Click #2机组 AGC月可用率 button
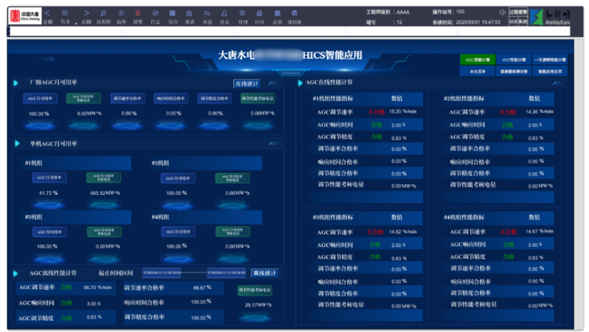The width and height of the screenshot is (589, 332). [178, 178]
